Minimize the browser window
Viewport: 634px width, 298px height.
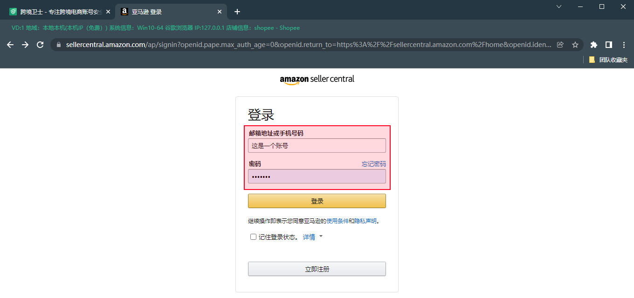(580, 7)
